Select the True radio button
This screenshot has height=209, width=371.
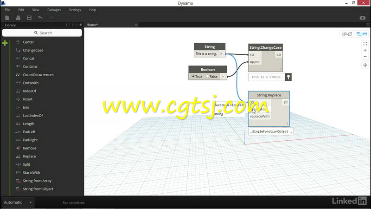pyautogui.click(x=193, y=76)
